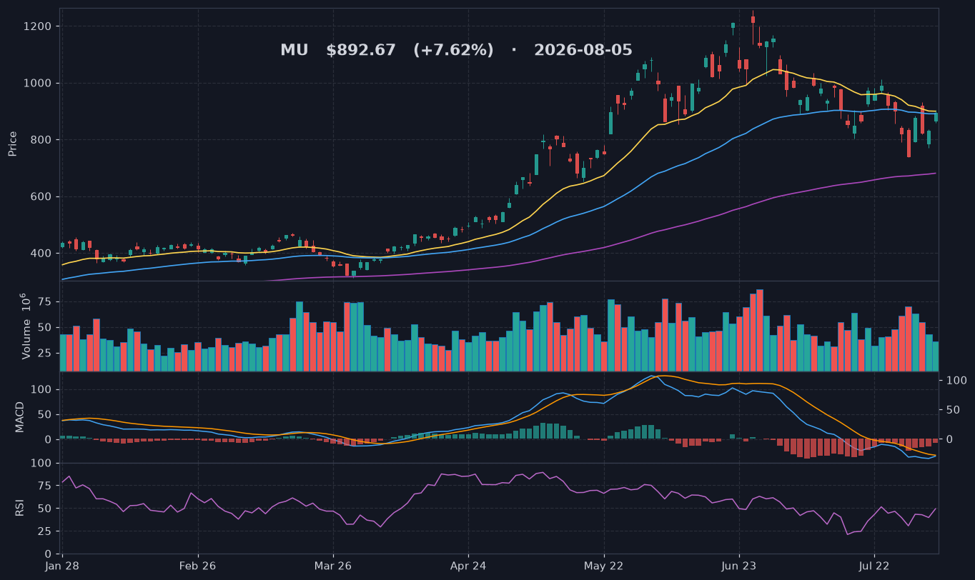Select the 600 tick on the Price axis
Screen dimensions: 975x580
click(40, 196)
